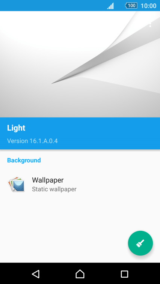Tap the signal strength bars icon
Viewport: 160px width, 284px height.
[110, 6]
